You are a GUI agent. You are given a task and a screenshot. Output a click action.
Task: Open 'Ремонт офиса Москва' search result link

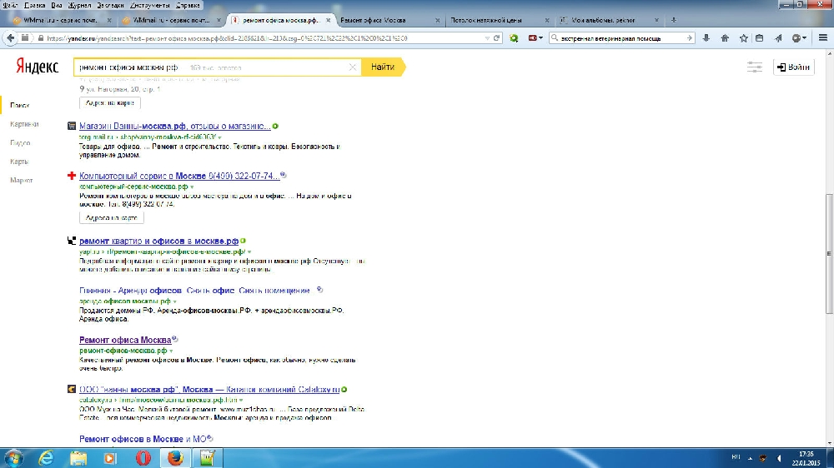125,340
